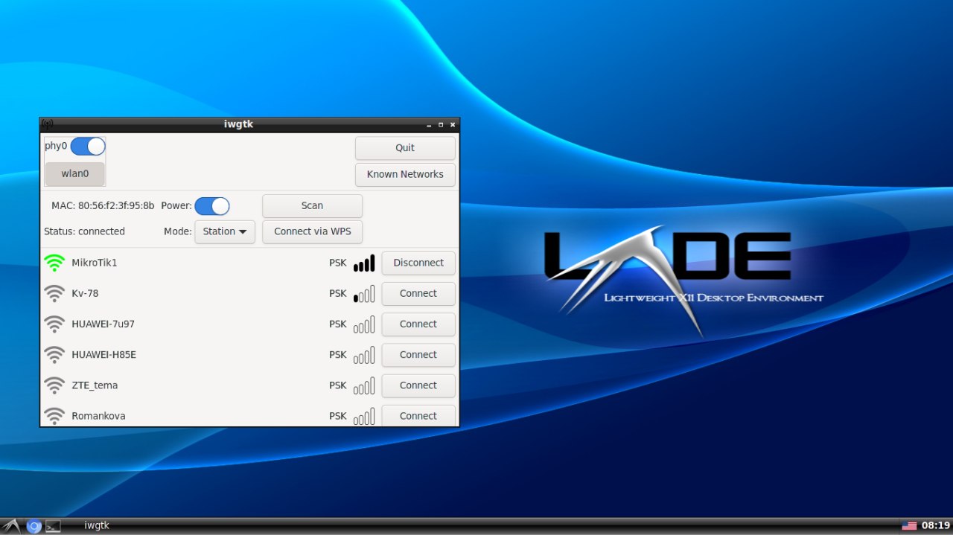
Task: Open Known Networks
Action: 405,174
